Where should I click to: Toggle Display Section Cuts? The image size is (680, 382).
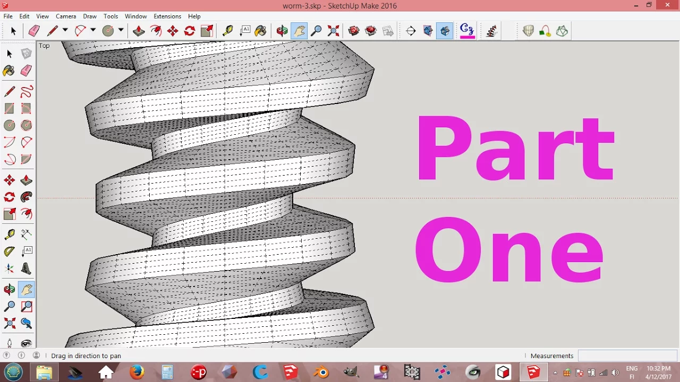(445, 31)
